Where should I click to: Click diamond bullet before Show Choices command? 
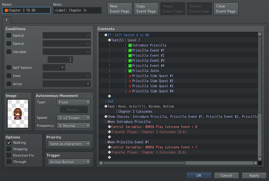point(106,117)
